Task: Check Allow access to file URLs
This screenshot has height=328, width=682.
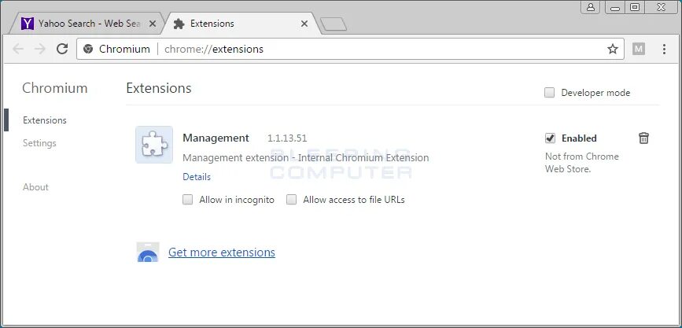Action: coord(291,200)
